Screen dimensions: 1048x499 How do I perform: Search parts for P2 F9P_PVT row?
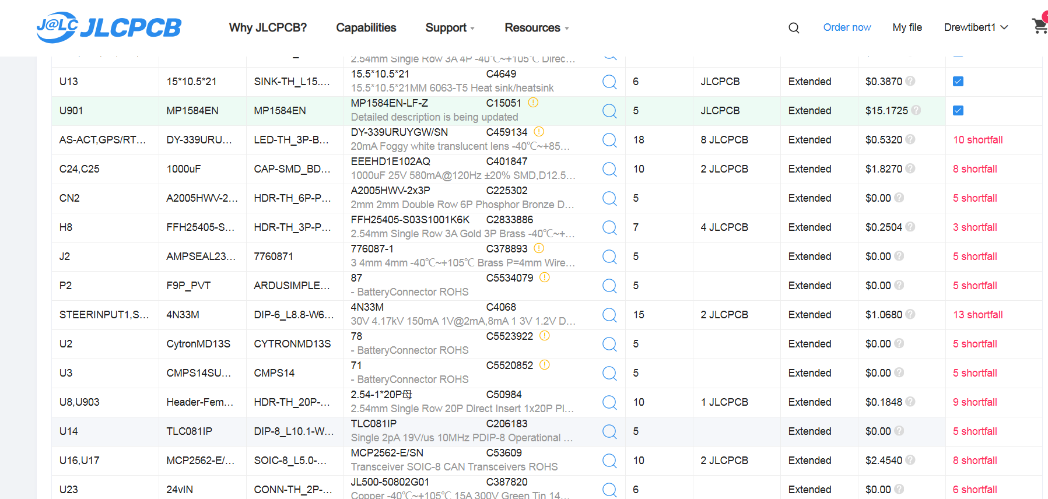609,286
